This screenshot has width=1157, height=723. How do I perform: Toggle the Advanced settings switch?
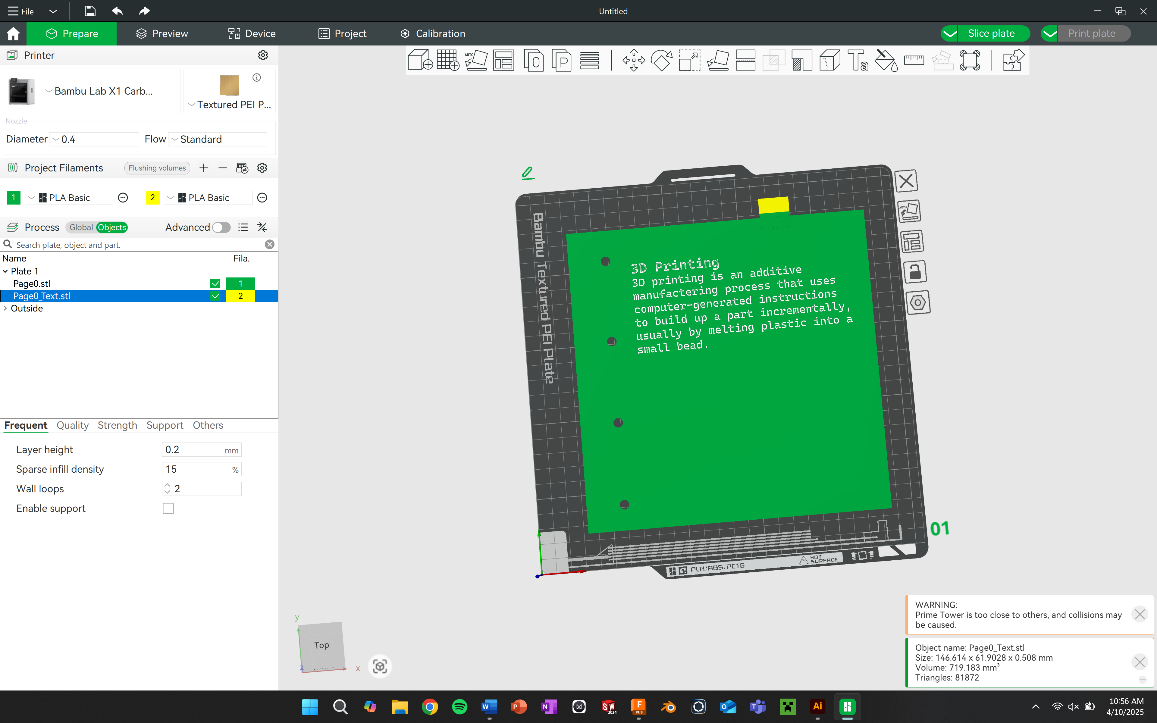tap(221, 228)
